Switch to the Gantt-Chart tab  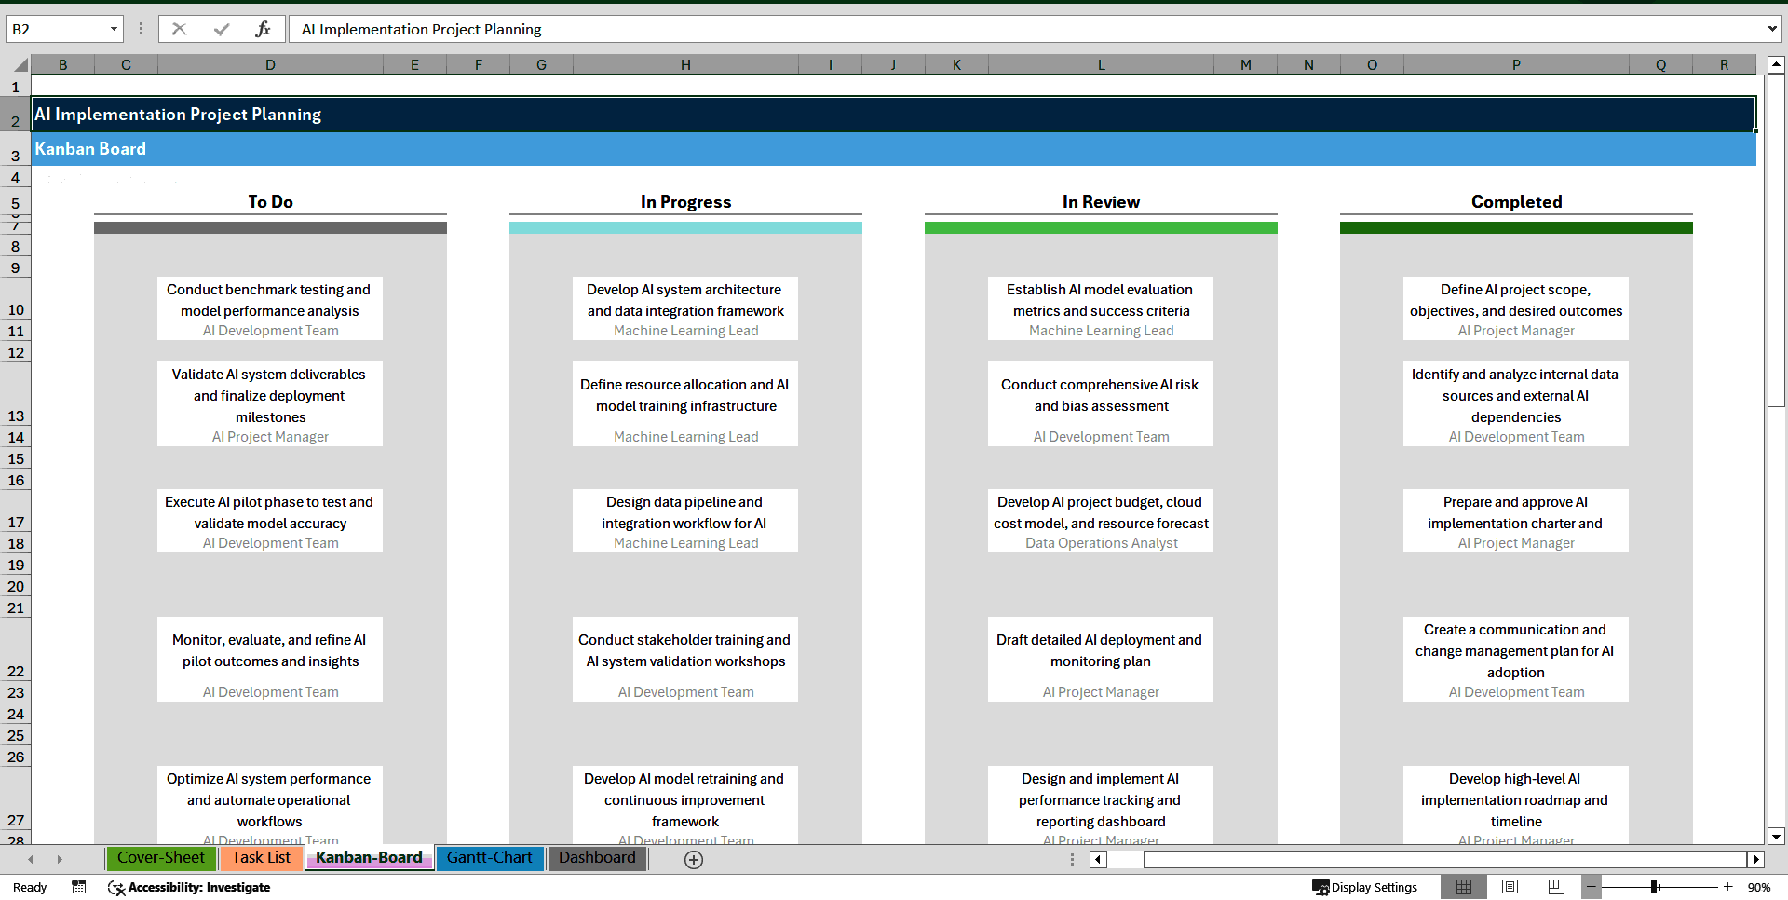coord(490,858)
